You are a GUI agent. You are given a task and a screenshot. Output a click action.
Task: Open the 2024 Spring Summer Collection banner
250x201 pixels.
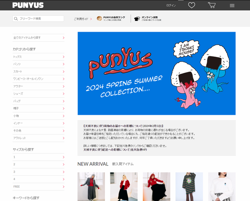pos(157,73)
